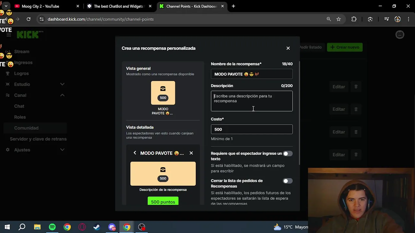415x233 pixels.
Task: Open Logros in the sidebar
Action: coord(21,73)
